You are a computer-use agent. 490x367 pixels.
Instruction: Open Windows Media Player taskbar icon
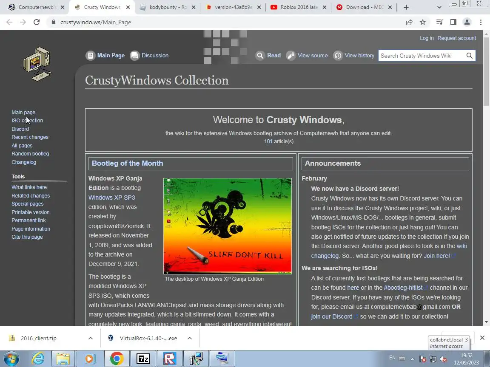pyautogui.click(x=89, y=359)
